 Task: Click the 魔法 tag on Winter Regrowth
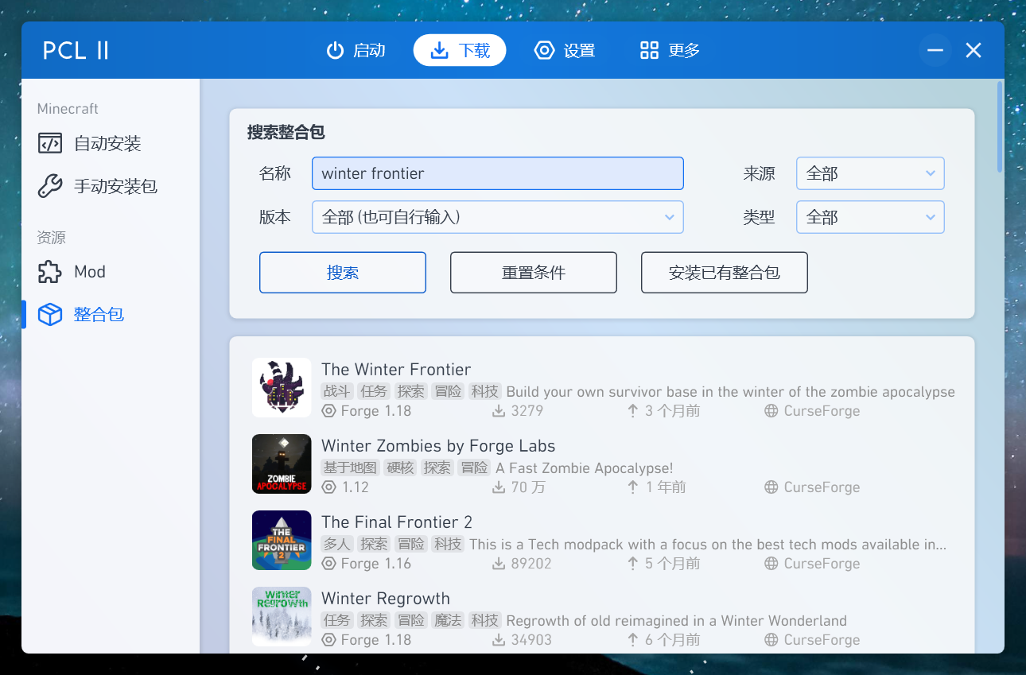(448, 621)
